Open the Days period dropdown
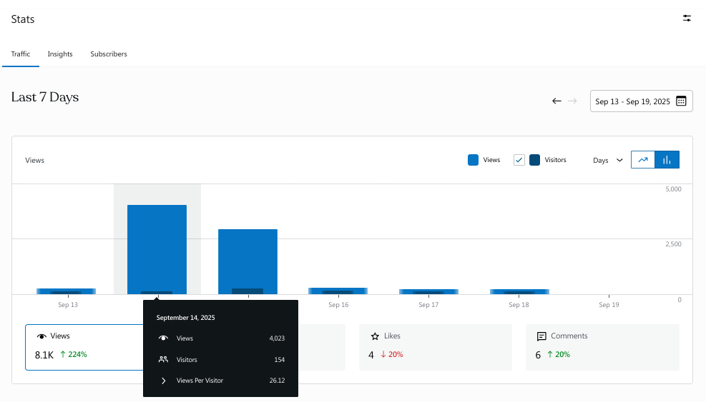706x402 pixels. [x=607, y=161]
